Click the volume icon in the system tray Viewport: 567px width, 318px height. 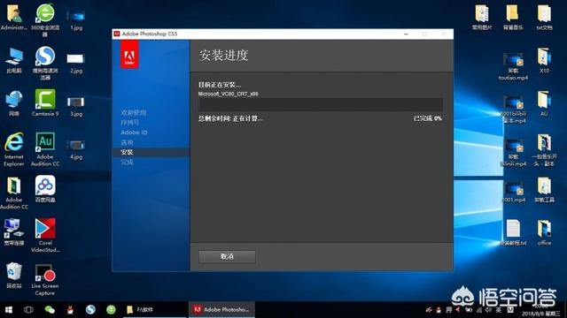(x=488, y=310)
